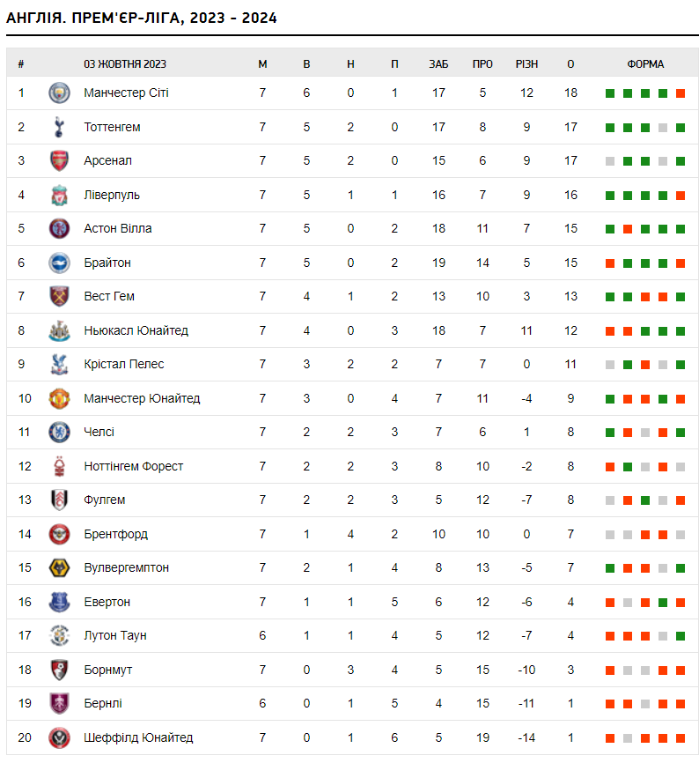Click the Крістал Пелес team name

pyautogui.click(x=124, y=365)
